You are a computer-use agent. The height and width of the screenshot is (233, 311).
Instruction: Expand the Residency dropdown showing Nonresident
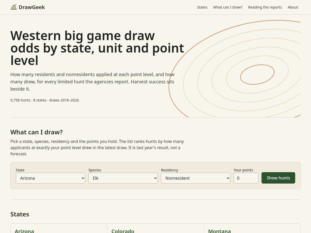point(196,178)
